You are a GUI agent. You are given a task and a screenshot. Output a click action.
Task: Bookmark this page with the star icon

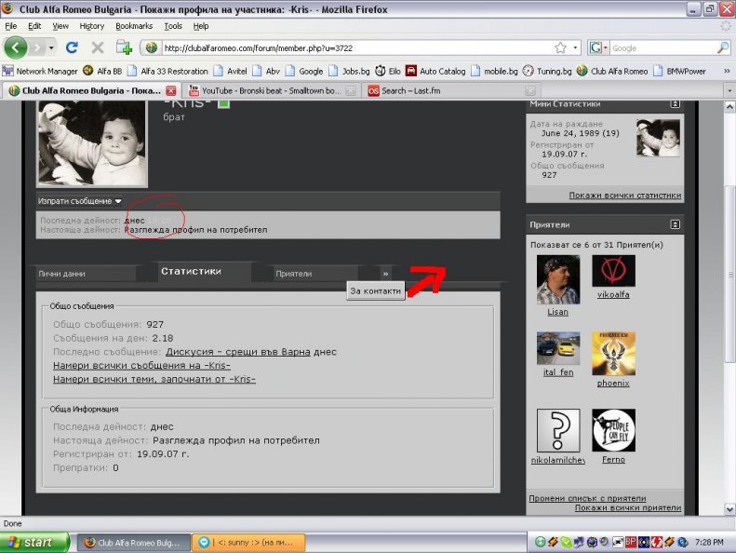pyautogui.click(x=560, y=47)
